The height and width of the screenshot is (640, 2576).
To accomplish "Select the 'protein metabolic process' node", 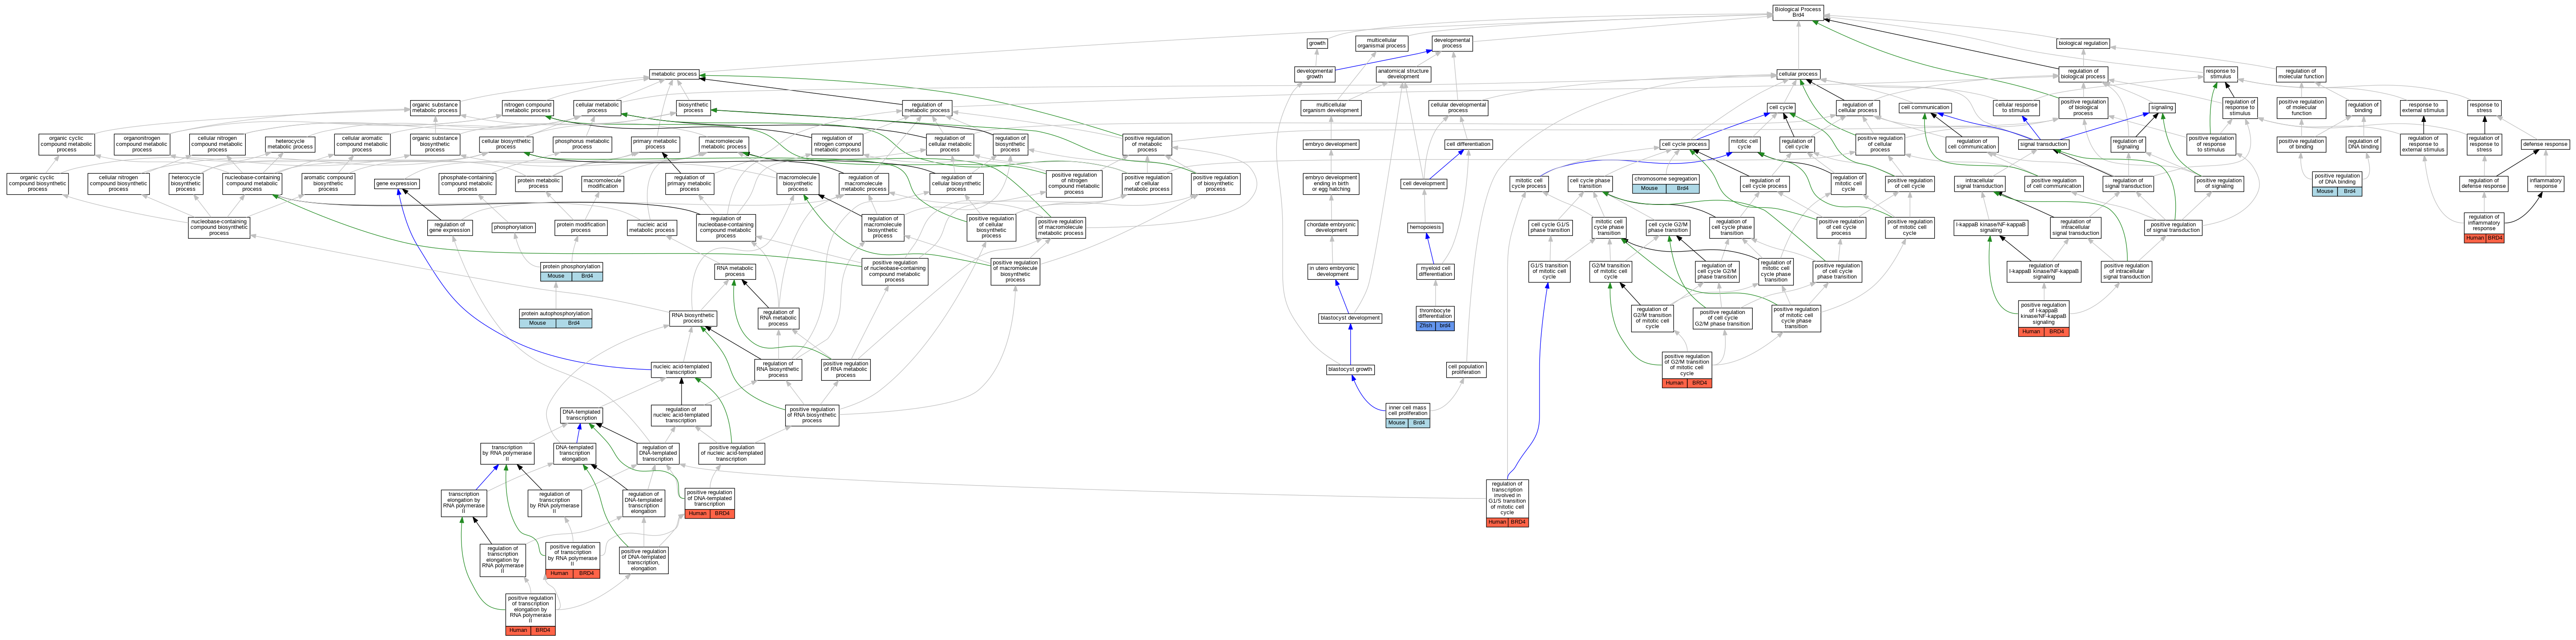I will [539, 184].
